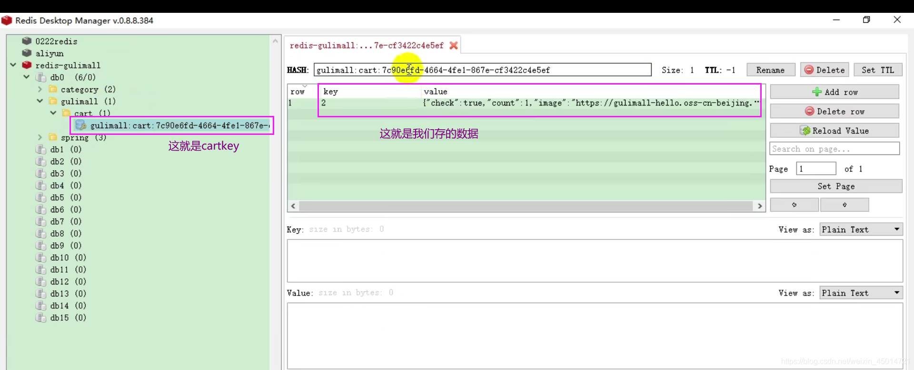Viewport: 914px width, 370px height.
Task: Click the Add row button
Action: (x=835, y=92)
